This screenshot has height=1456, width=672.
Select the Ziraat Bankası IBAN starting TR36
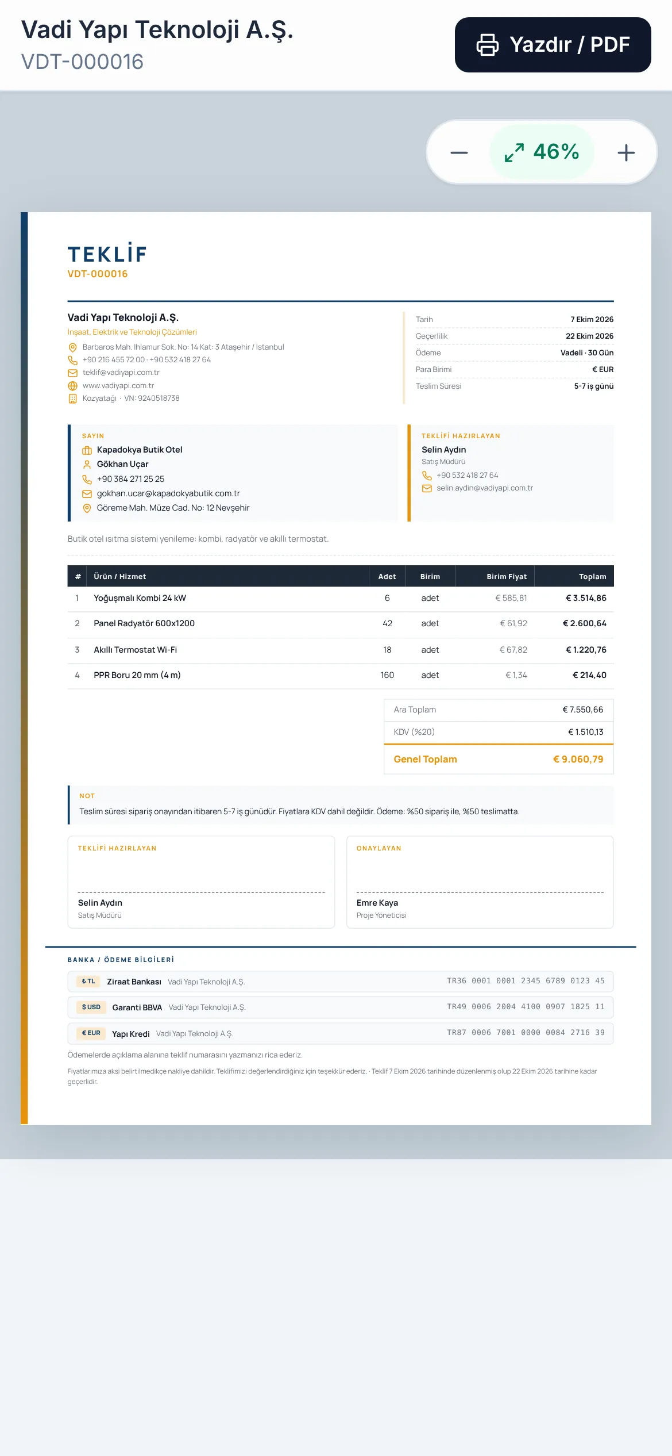526,981
